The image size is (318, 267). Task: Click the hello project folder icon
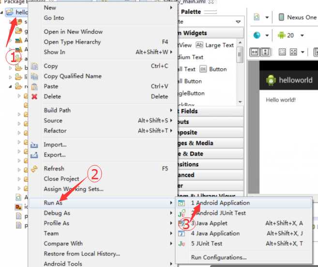click(x=10, y=12)
